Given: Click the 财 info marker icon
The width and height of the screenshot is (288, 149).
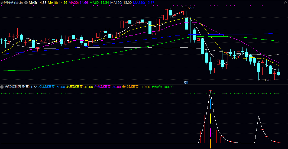Looking at the screenshot, I should click(x=186, y=82).
